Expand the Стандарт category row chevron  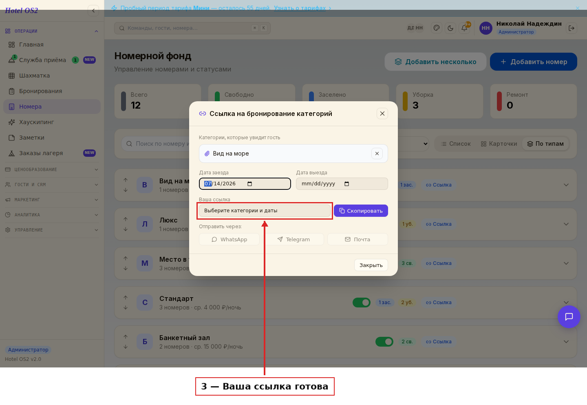tap(566, 303)
